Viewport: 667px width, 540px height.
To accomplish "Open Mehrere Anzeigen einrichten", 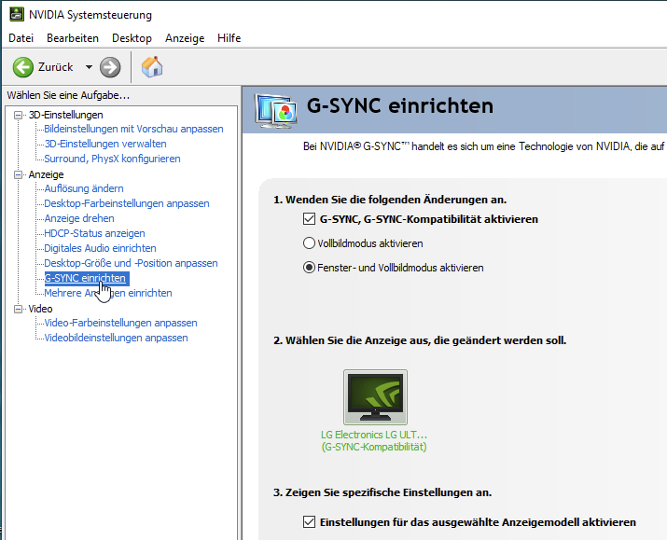I will pos(108,293).
